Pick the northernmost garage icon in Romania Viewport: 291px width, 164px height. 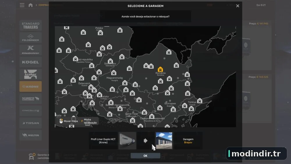169,52
